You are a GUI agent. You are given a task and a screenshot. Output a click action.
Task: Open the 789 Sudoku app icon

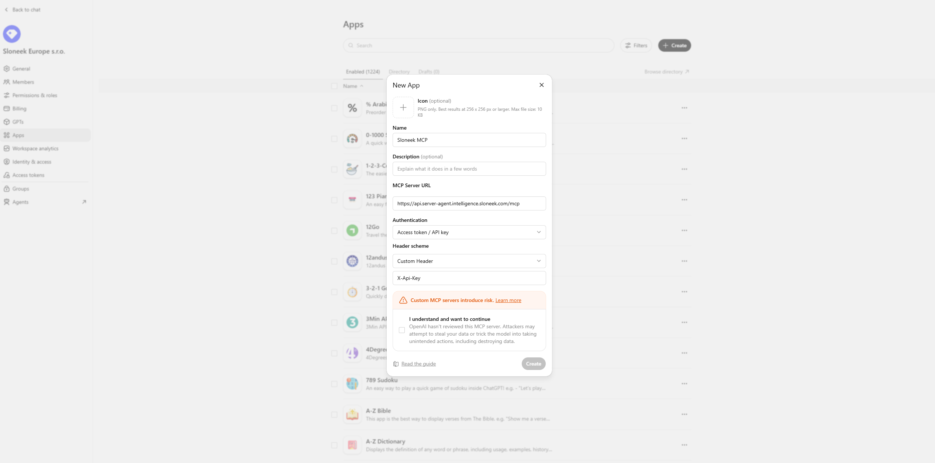coord(352,384)
